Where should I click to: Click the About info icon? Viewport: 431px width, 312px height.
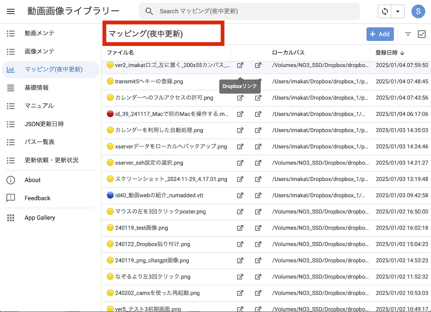11,180
